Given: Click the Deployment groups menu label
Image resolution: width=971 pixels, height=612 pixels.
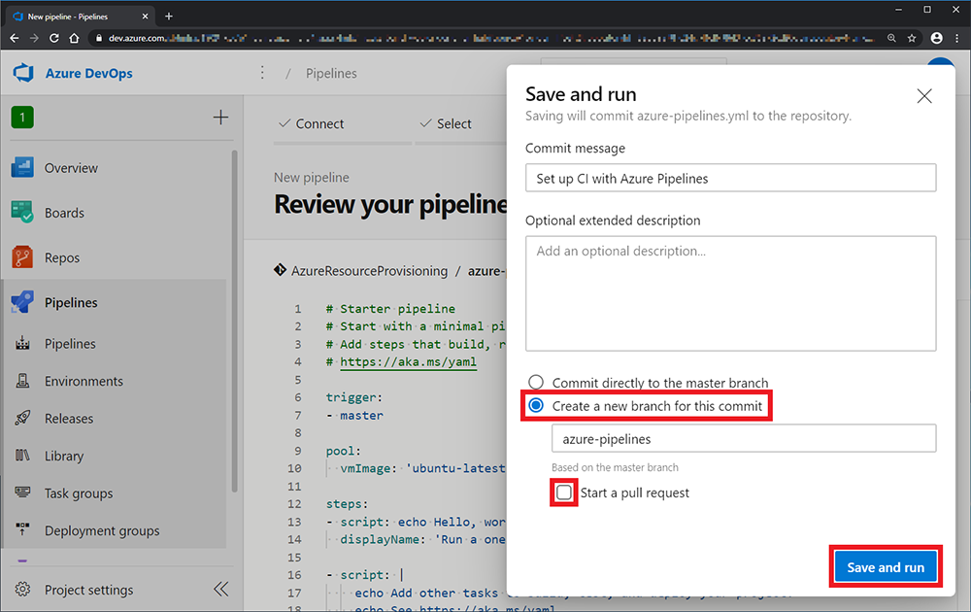Looking at the screenshot, I should tap(102, 530).
